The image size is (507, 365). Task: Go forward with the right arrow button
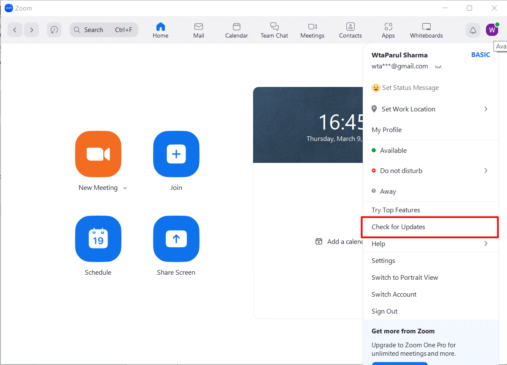point(32,30)
